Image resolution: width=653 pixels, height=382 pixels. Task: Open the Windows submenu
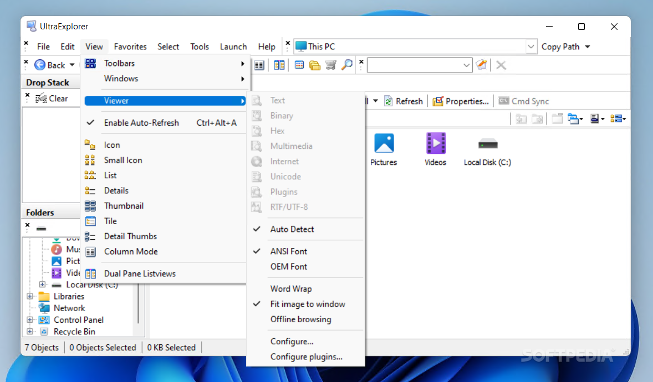165,79
